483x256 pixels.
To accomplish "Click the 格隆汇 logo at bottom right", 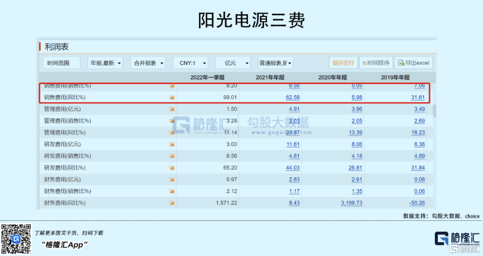I will [x=457, y=239].
